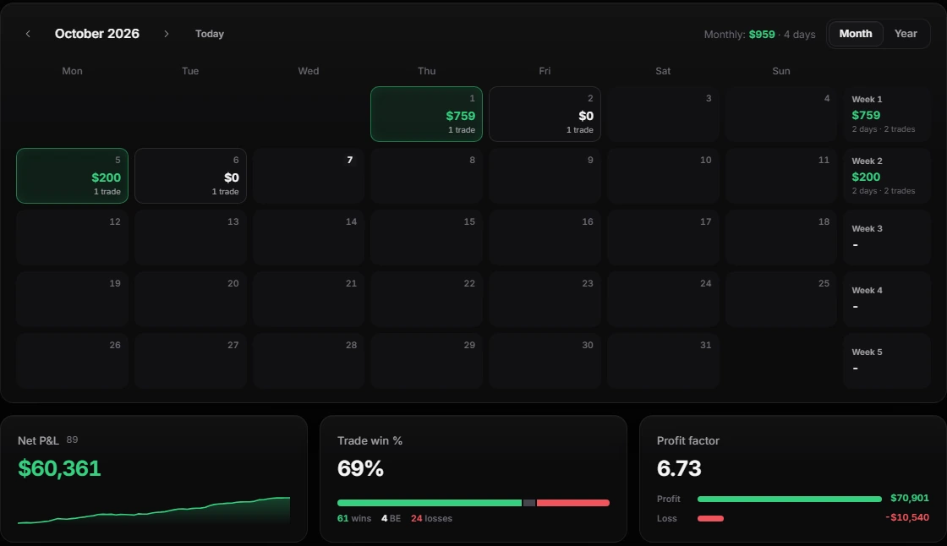Switch to Year view
Image resolution: width=947 pixels, height=546 pixels.
click(x=906, y=34)
